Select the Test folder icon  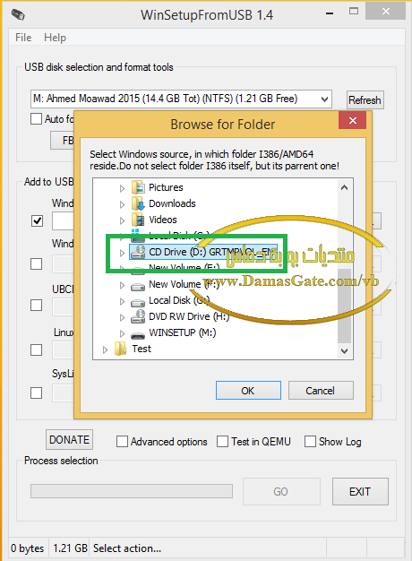tap(121, 349)
